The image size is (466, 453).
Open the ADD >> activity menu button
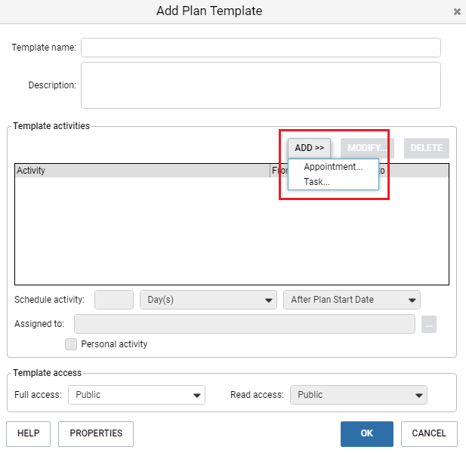click(309, 148)
